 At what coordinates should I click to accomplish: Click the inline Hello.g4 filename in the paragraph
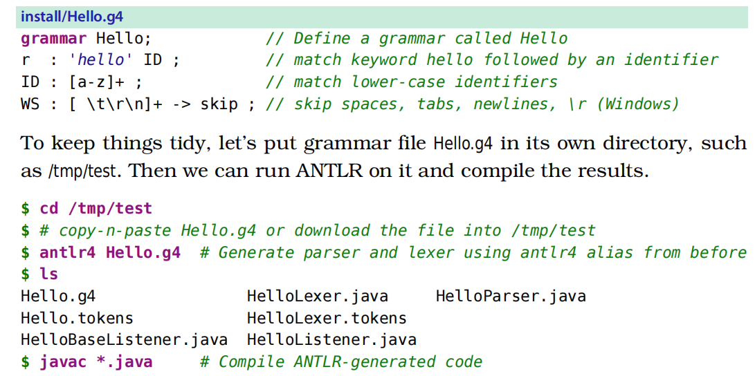(464, 144)
